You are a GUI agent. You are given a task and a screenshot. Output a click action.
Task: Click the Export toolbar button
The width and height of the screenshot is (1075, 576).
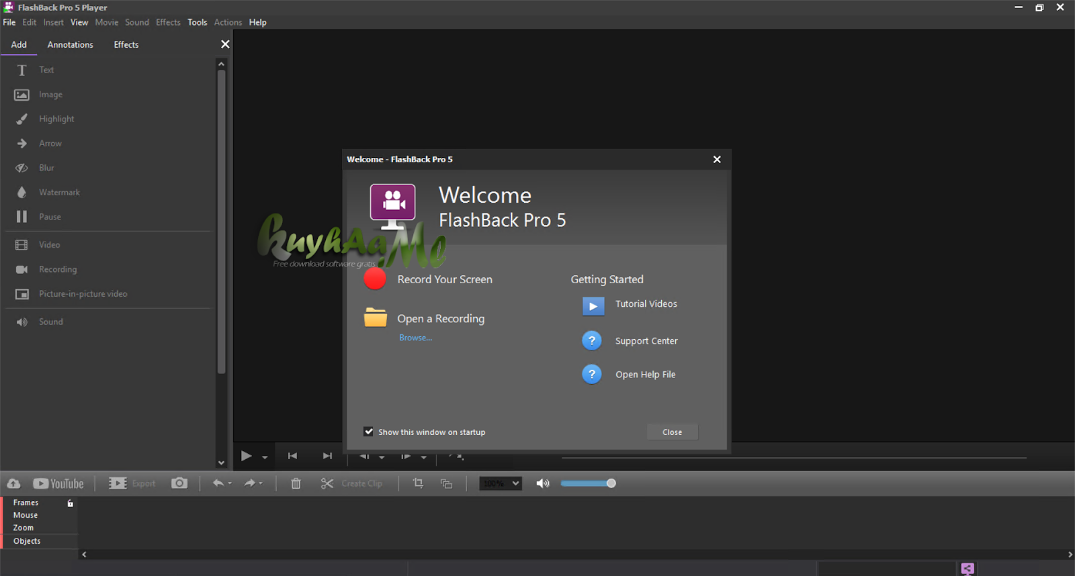[x=132, y=483]
